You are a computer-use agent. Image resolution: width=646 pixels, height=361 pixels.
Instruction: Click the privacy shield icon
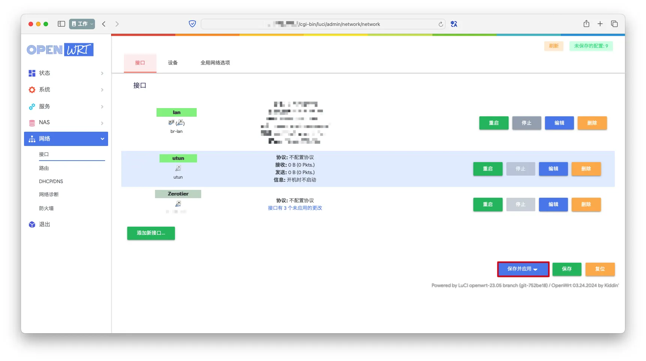192,24
